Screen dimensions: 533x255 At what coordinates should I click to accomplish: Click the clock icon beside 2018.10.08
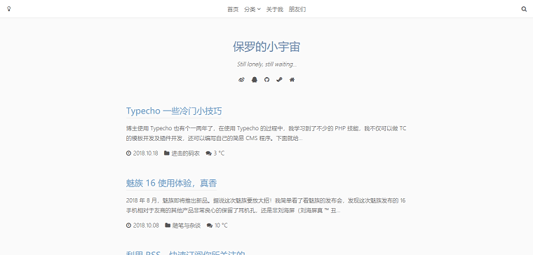(x=128, y=226)
